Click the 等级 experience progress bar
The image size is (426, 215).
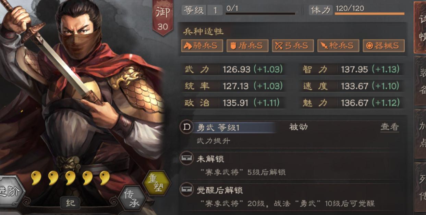[x=260, y=14]
